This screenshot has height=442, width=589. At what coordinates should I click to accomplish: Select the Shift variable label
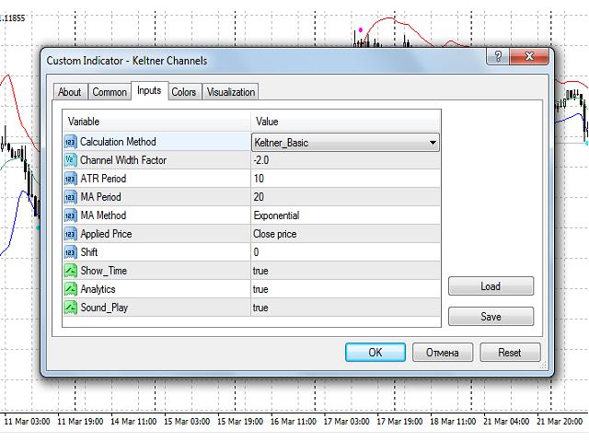89,252
